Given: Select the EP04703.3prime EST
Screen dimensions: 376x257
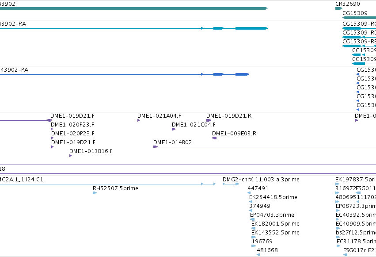Looking at the screenshot, I should click(252, 219).
